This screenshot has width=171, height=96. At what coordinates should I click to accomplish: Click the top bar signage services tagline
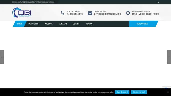pyautogui.click(x=33, y=2)
